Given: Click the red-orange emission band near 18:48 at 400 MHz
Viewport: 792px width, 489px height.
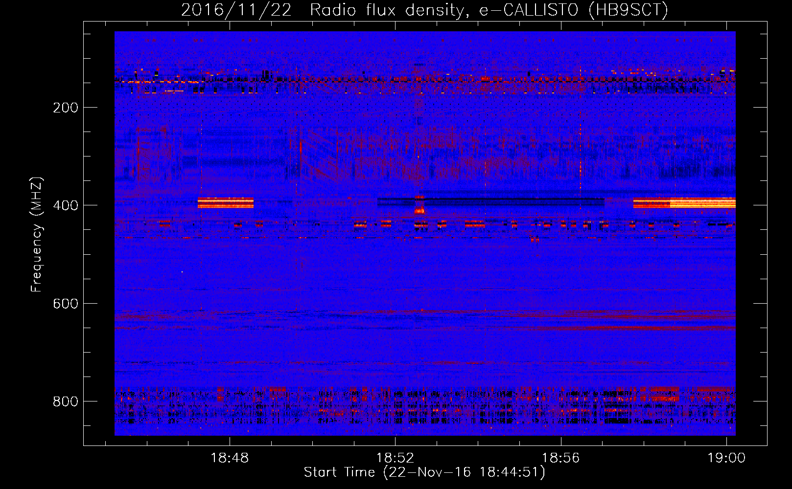Looking at the screenshot, I should [x=226, y=203].
